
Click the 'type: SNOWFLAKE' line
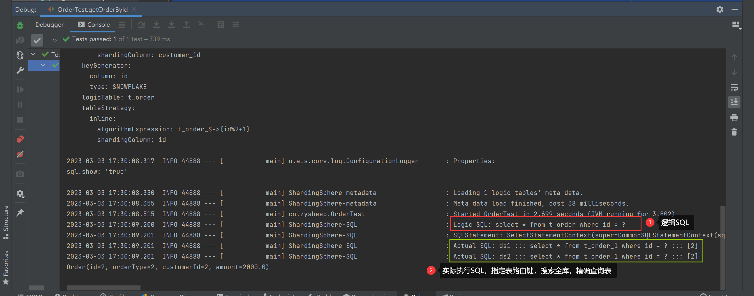tap(118, 87)
